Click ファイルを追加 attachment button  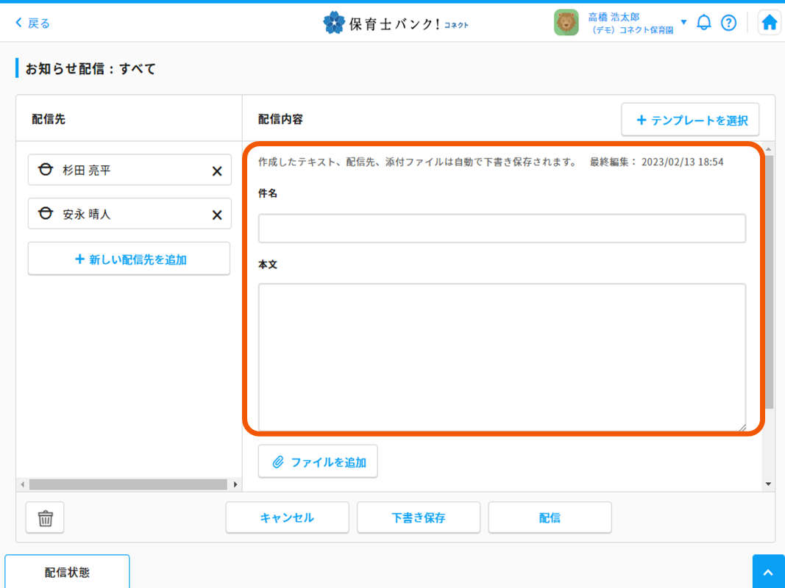(x=318, y=462)
